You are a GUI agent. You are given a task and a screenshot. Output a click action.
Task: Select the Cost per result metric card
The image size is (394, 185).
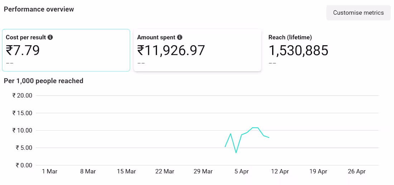(x=66, y=50)
